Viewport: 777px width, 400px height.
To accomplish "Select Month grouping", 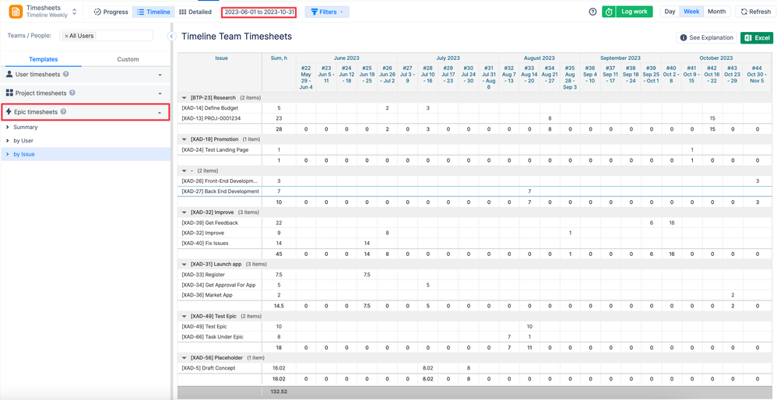I will 716,12.
